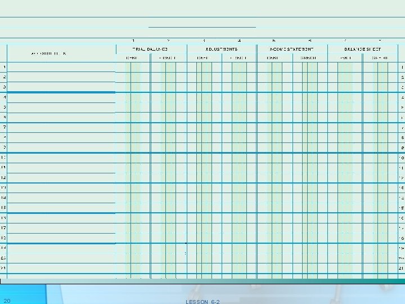Click line number 10 after Balance Sheet Credit
405x304 pixels.
[x=402, y=158]
